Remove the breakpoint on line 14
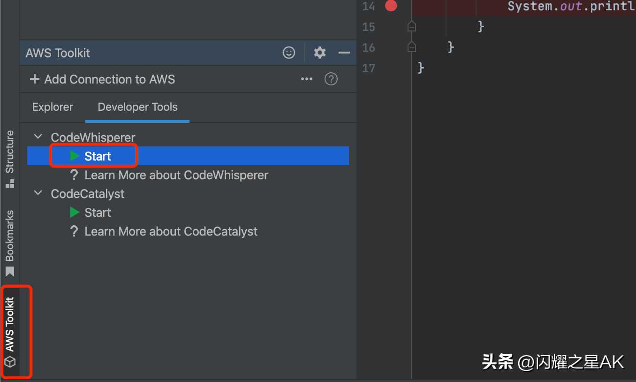Image resolution: width=636 pixels, height=382 pixels. [x=391, y=6]
